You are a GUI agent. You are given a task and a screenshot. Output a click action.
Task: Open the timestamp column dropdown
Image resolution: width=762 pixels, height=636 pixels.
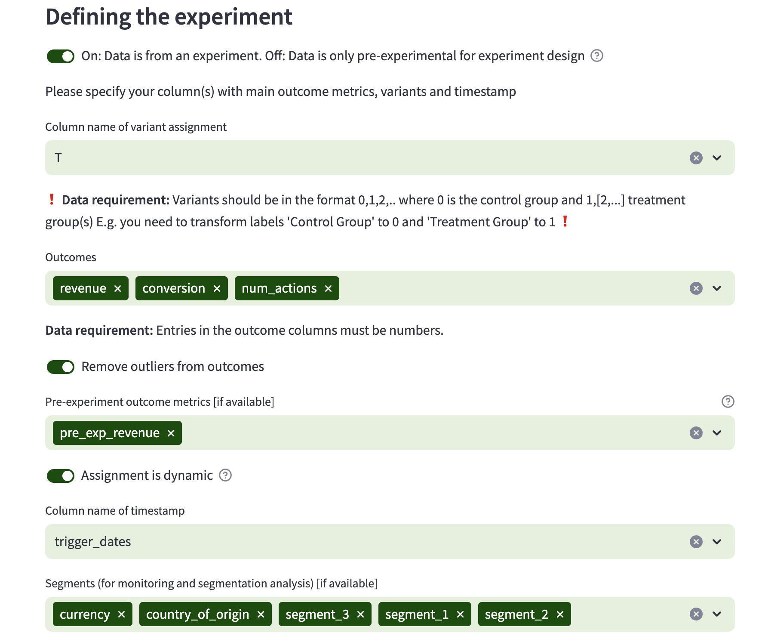(x=717, y=542)
